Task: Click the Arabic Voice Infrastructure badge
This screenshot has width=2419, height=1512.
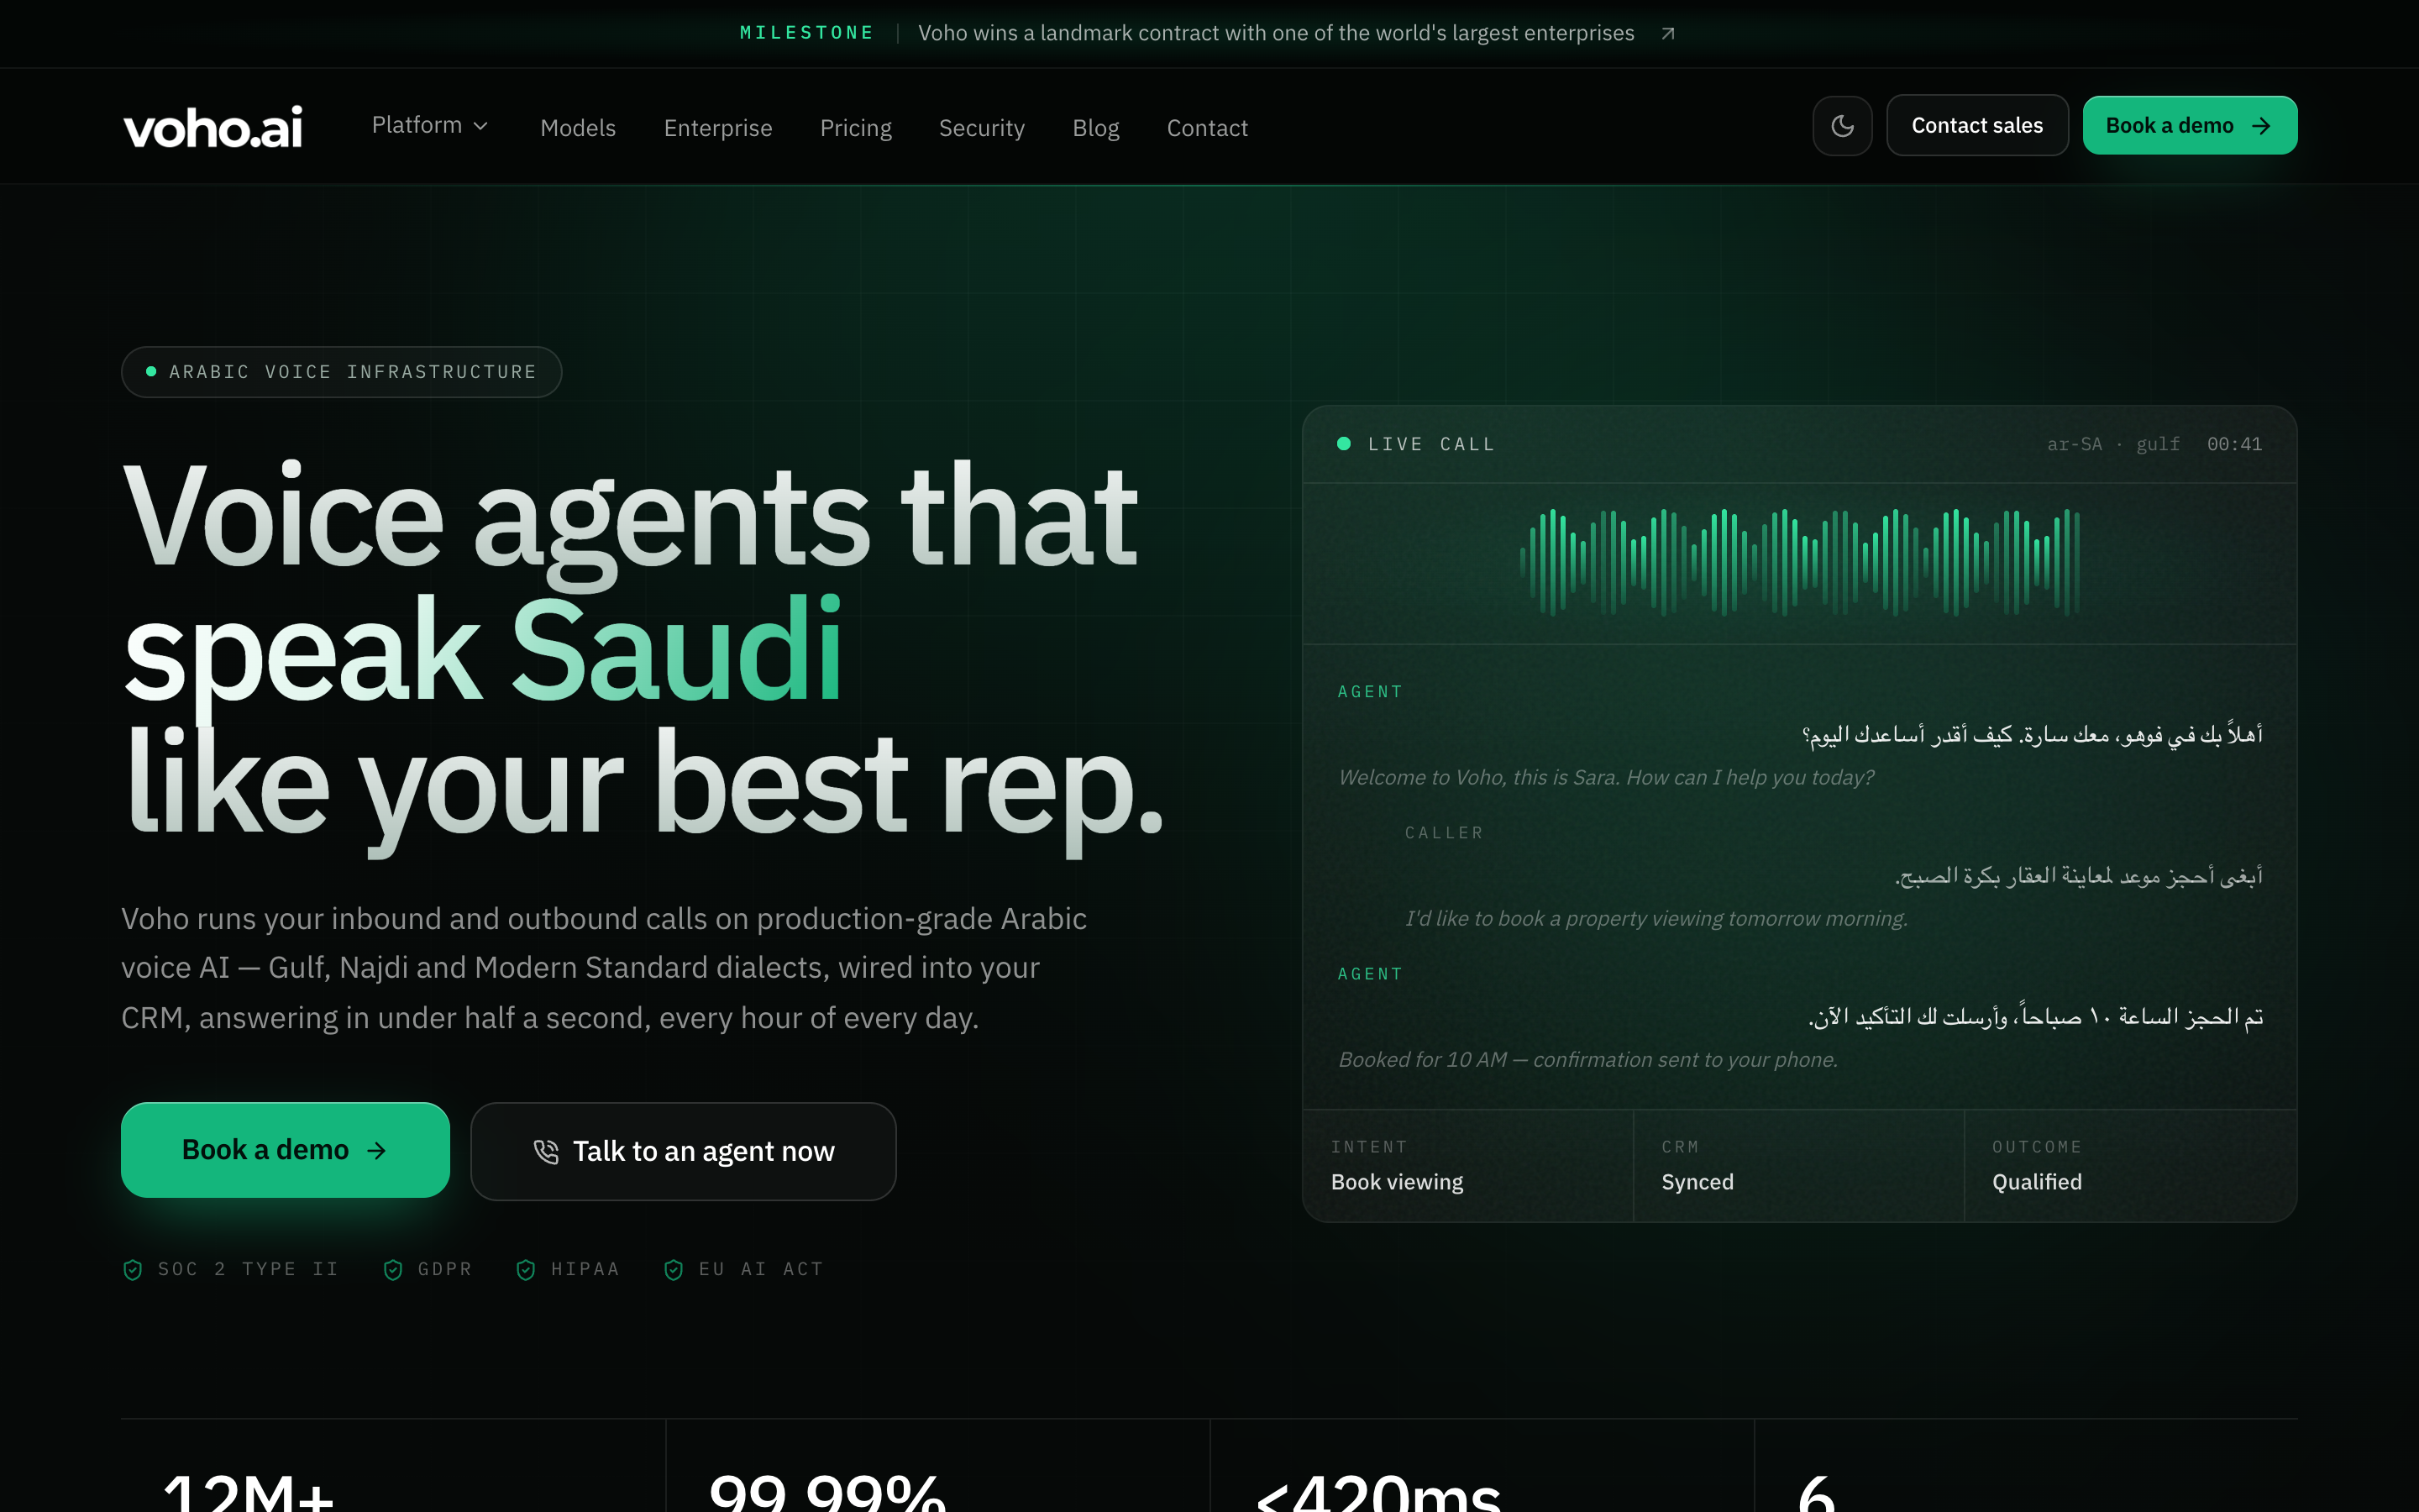Action: point(342,372)
